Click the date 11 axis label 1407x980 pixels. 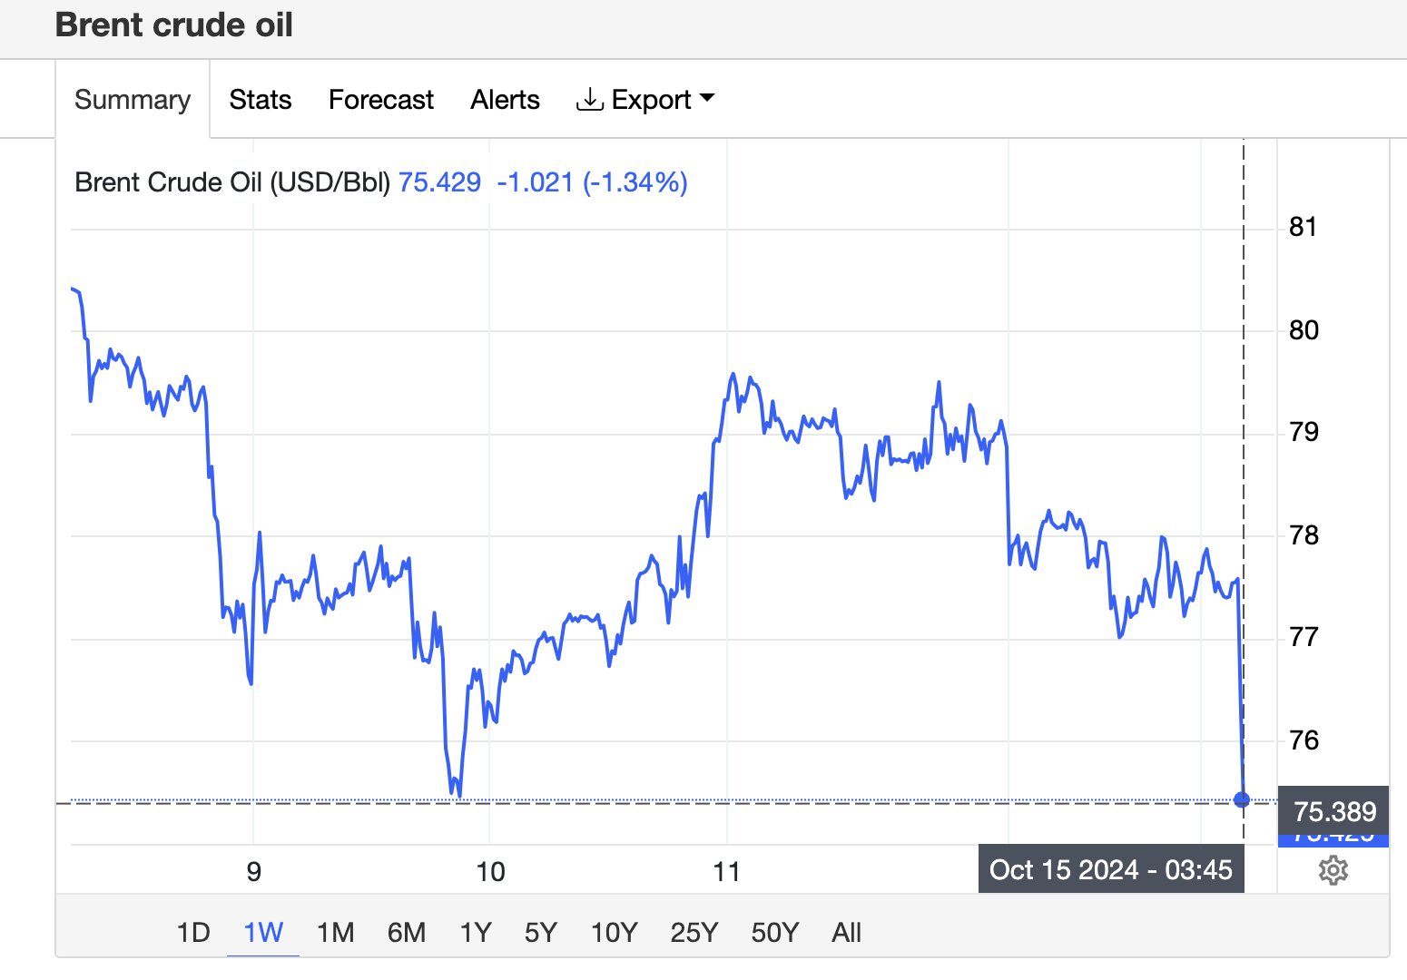(726, 871)
